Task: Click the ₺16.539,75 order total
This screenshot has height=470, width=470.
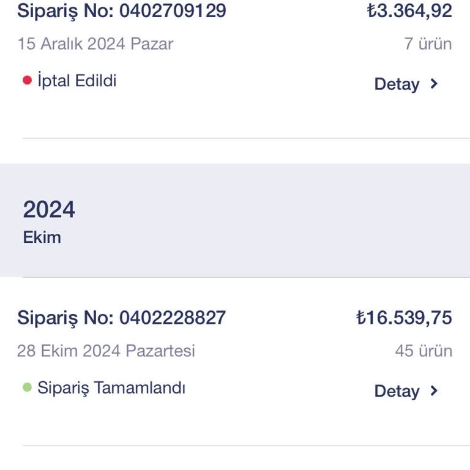Action: 404,318
